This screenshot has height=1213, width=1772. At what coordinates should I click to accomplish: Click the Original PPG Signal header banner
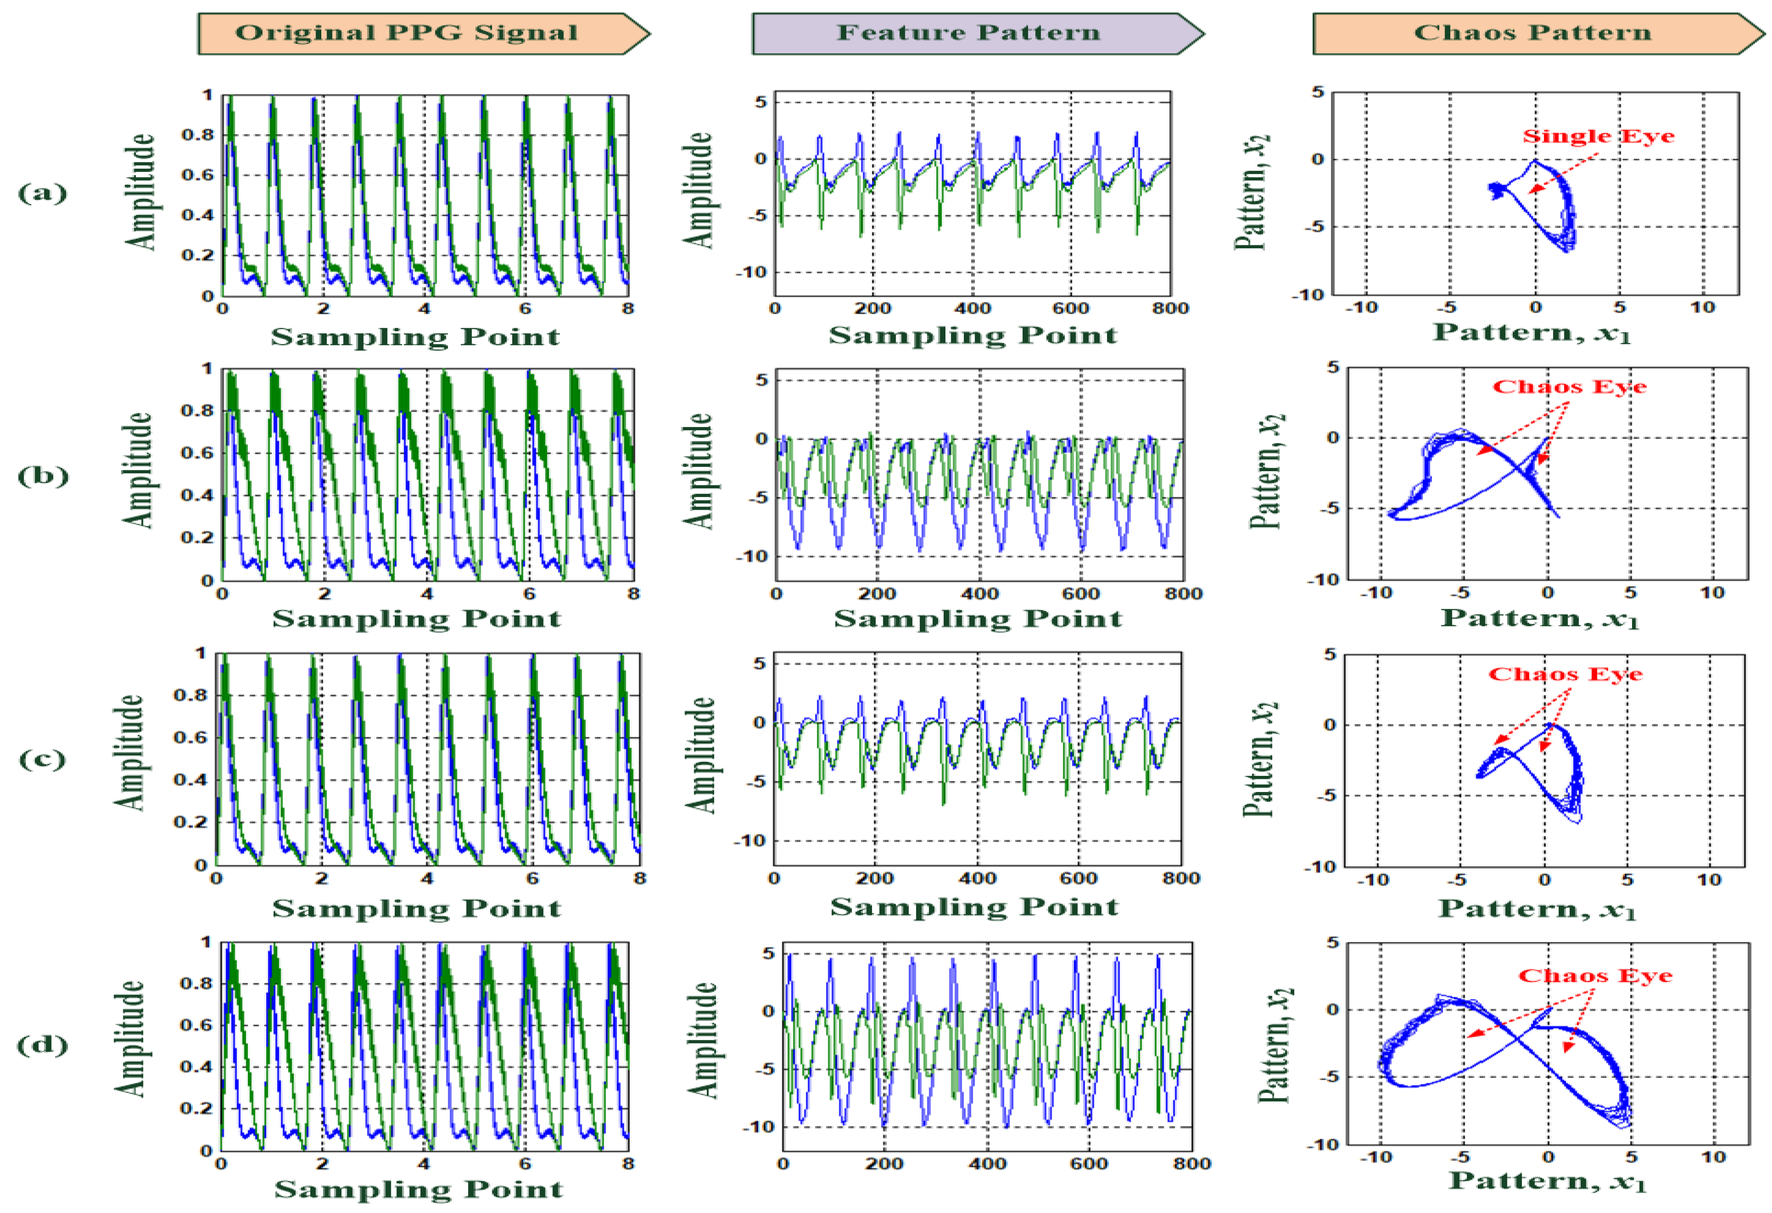(423, 34)
